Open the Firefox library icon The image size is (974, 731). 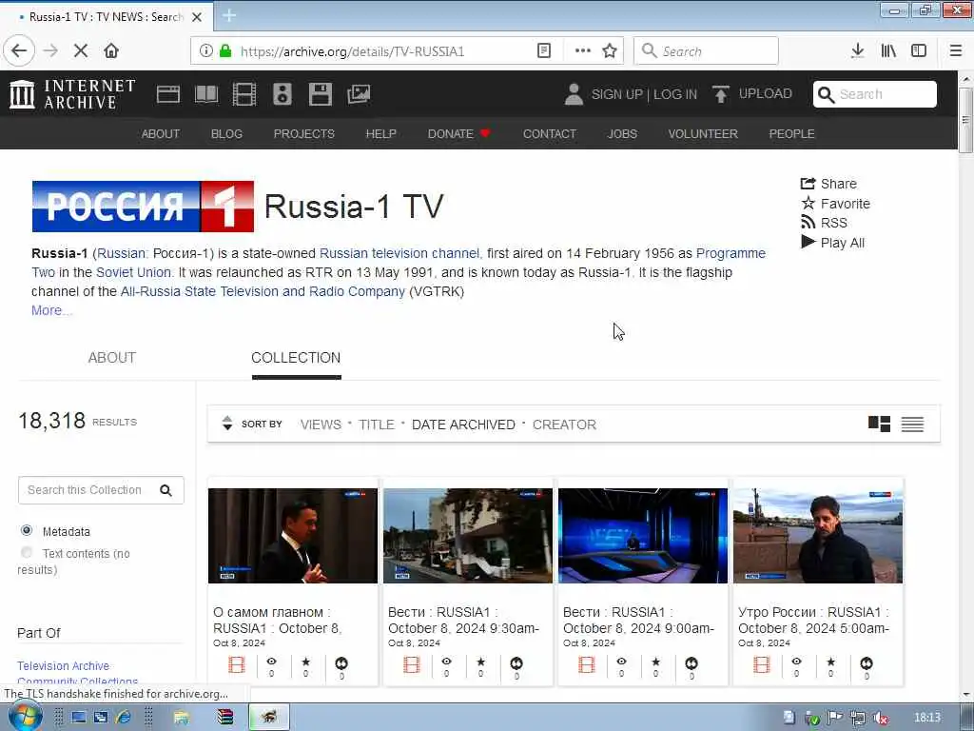click(x=888, y=51)
